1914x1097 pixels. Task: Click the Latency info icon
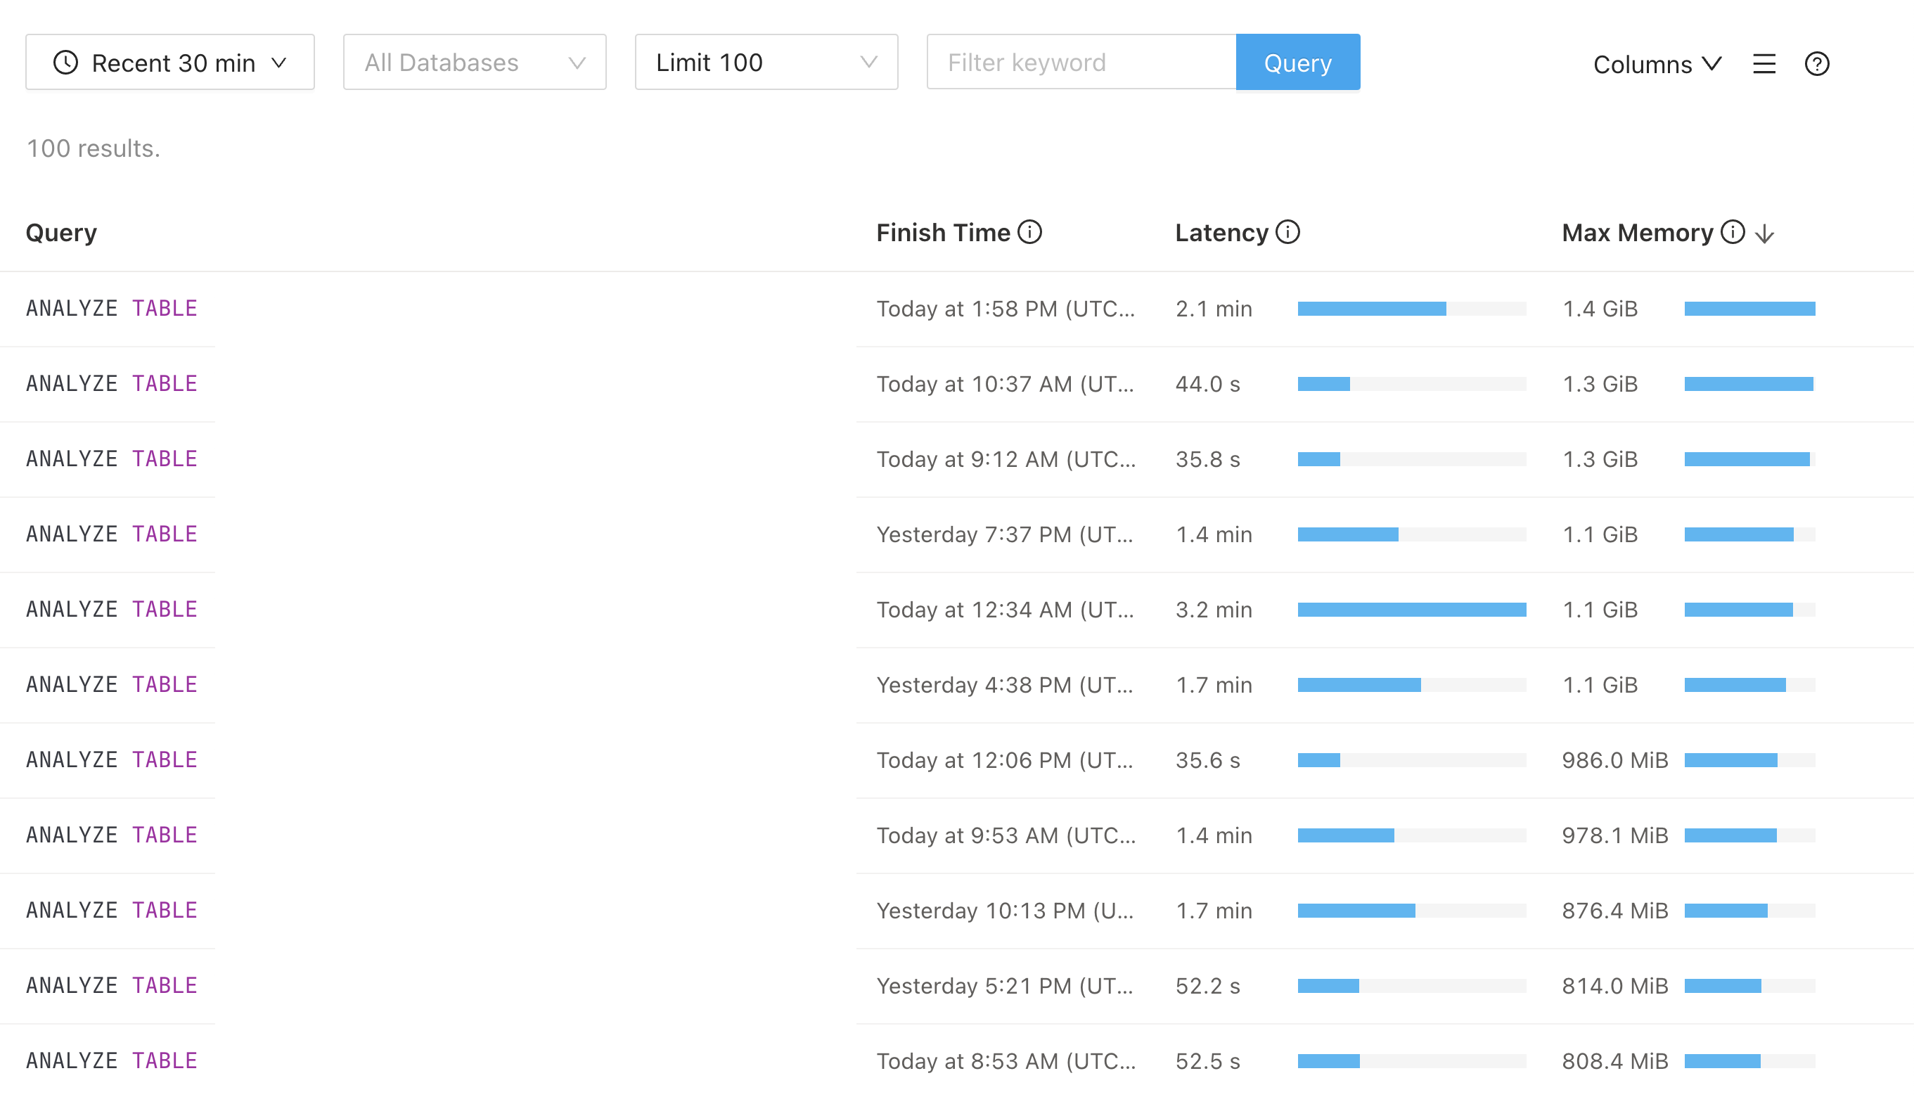click(x=1288, y=232)
